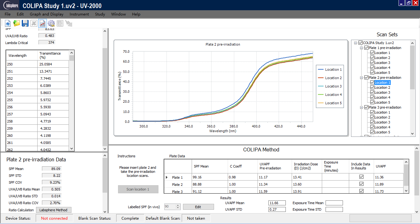The image size is (420, 224).
Task: Uncheck Location 3 under Plate 3 pre-irradiation
Action: (x=372, y=122)
